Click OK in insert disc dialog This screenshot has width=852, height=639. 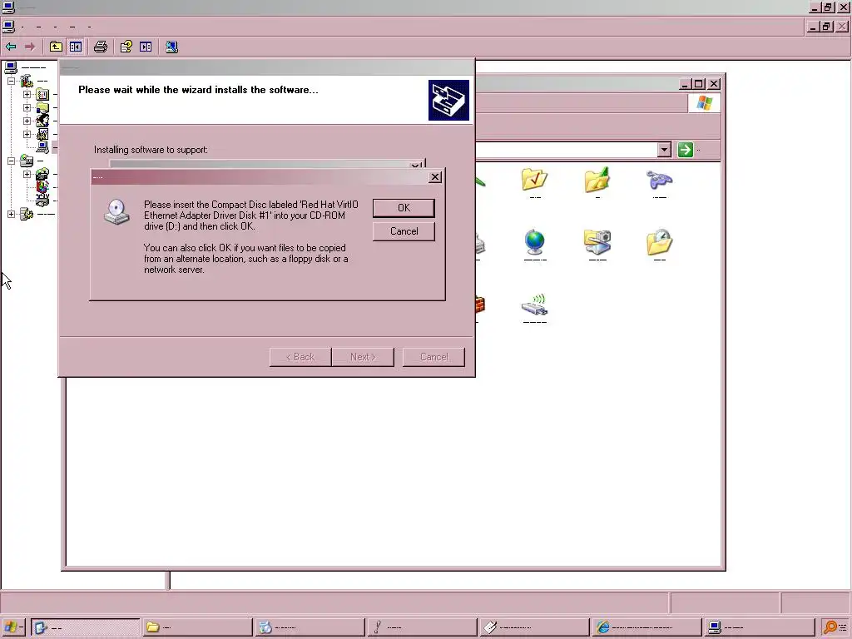pyautogui.click(x=404, y=208)
